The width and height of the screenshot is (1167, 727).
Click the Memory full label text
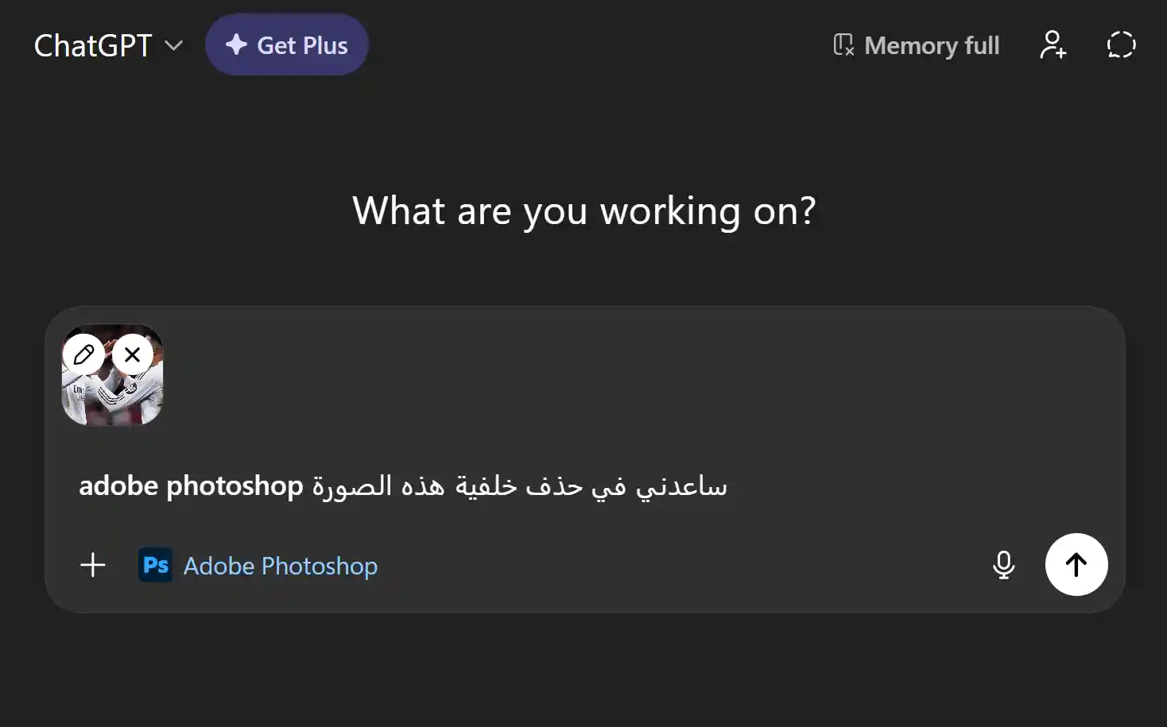932,45
